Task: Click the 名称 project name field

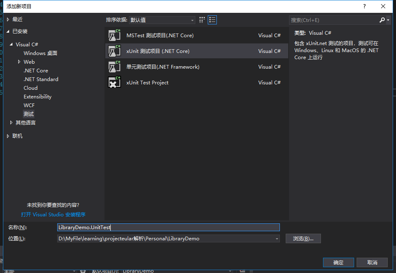Action: pyautogui.click(x=168, y=227)
